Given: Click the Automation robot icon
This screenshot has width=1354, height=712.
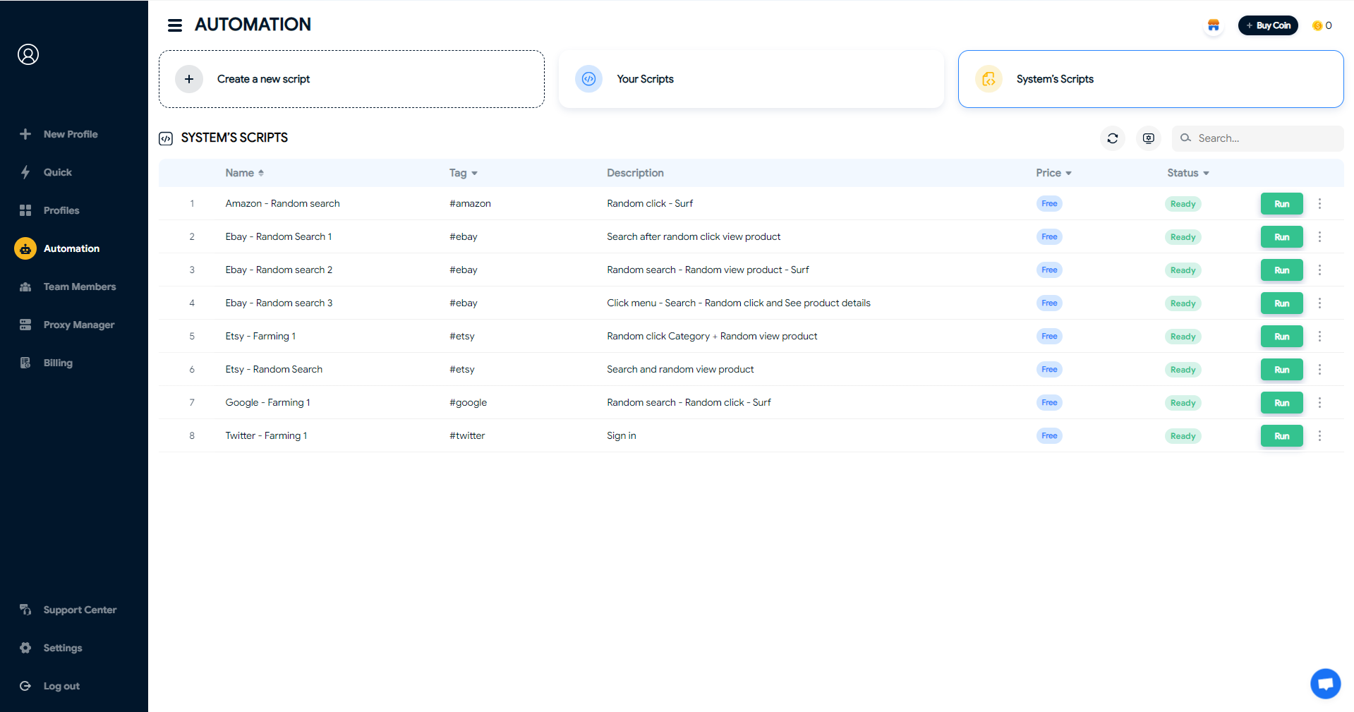Looking at the screenshot, I should (25, 248).
